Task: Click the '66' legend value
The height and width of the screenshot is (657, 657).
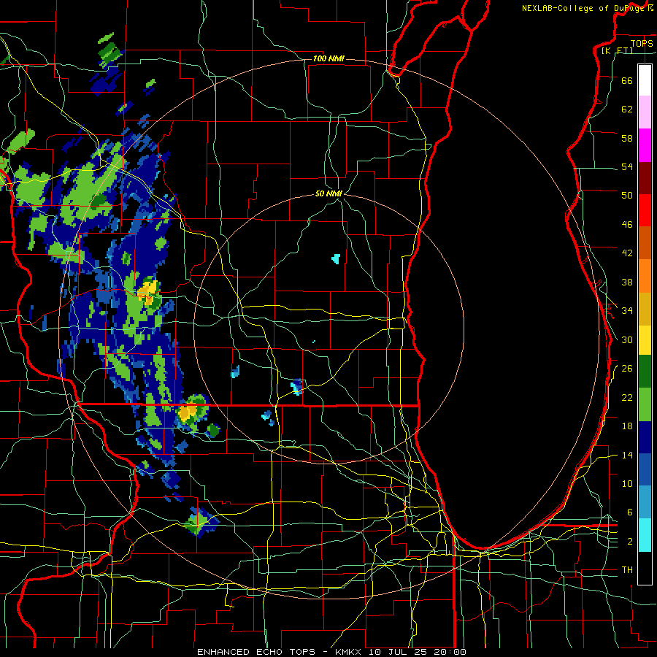Action: [627, 80]
